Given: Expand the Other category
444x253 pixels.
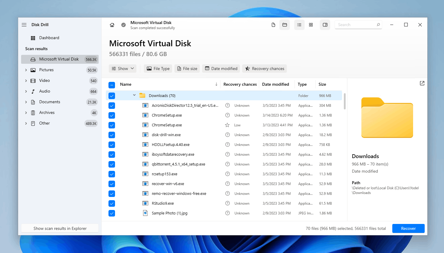Looking at the screenshot, I should click(x=26, y=123).
